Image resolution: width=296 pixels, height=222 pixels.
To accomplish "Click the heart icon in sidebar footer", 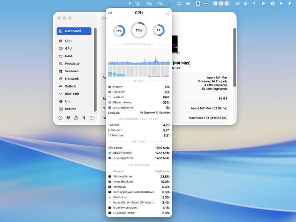I will click(68, 118).
